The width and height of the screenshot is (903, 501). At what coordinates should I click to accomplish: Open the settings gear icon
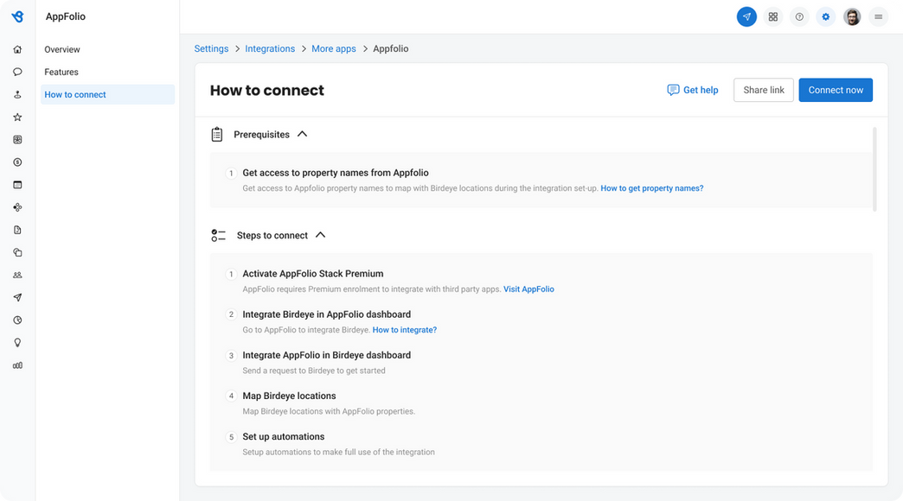[x=826, y=16]
